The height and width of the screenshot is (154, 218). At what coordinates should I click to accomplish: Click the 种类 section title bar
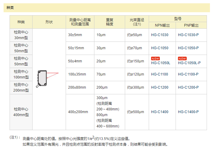pyautogui.click(x=108, y=8)
